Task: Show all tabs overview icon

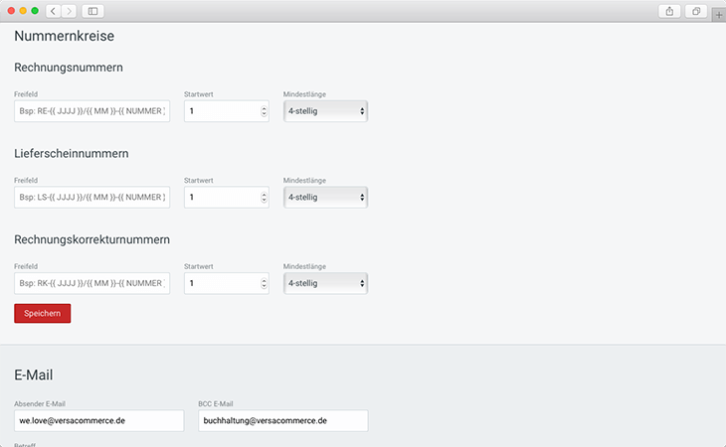Action: [696, 11]
